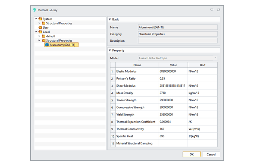Click the speech bubble icon in title bar
Viewport: 254px width, 166px height.
click(x=211, y=10)
